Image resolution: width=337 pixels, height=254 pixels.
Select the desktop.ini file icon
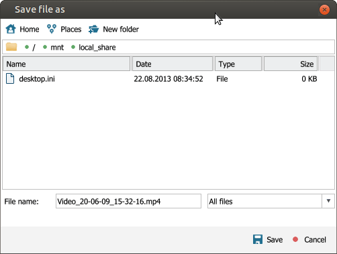[10, 78]
